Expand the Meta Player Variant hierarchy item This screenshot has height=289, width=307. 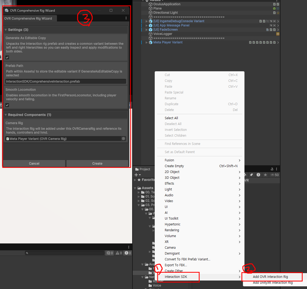tap(146, 42)
